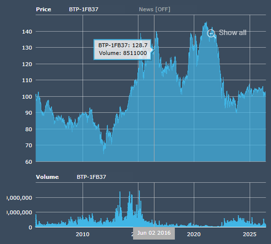The width and height of the screenshot is (271, 244).
Task: Click the Volume: 8511000 tooltip line
Action: click(123, 53)
